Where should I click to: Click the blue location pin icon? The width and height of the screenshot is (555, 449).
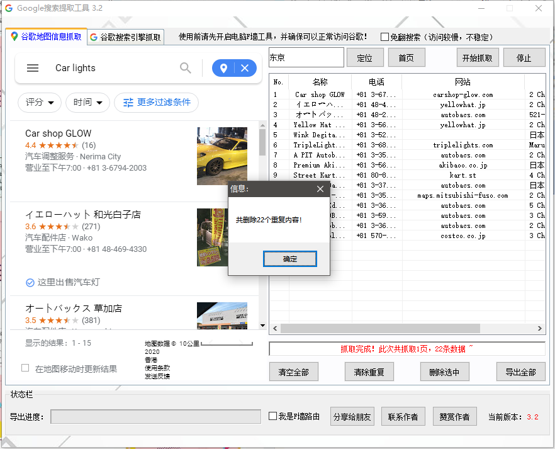[x=224, y=68]
